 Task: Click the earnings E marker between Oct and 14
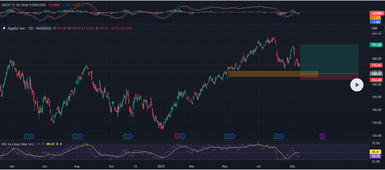coord(126,136)
